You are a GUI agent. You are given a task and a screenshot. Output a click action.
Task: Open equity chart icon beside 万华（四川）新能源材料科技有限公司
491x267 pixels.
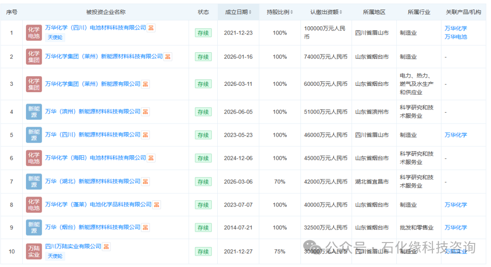[x=145, y=135]
